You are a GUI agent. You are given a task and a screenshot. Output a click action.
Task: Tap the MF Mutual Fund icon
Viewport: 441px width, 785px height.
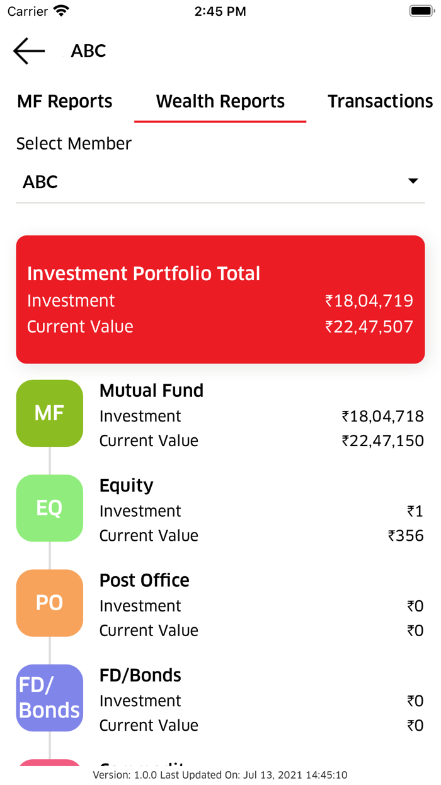[x=49, y=413]
